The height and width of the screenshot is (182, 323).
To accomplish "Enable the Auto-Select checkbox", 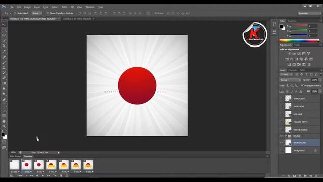I will 15,13.
